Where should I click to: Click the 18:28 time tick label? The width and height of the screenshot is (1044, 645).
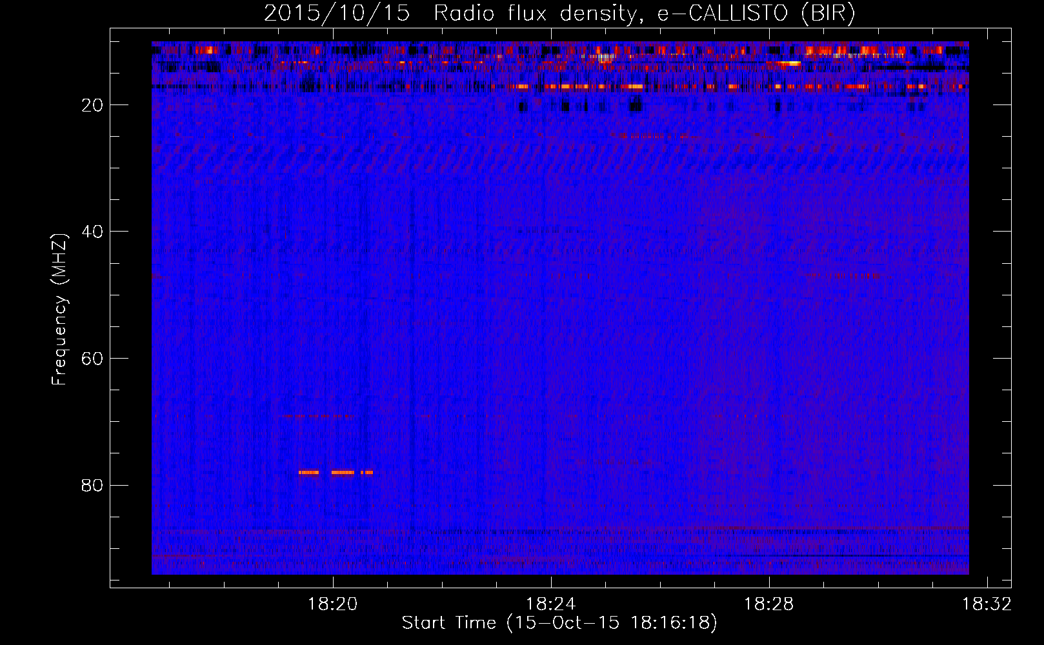point(768,604)
